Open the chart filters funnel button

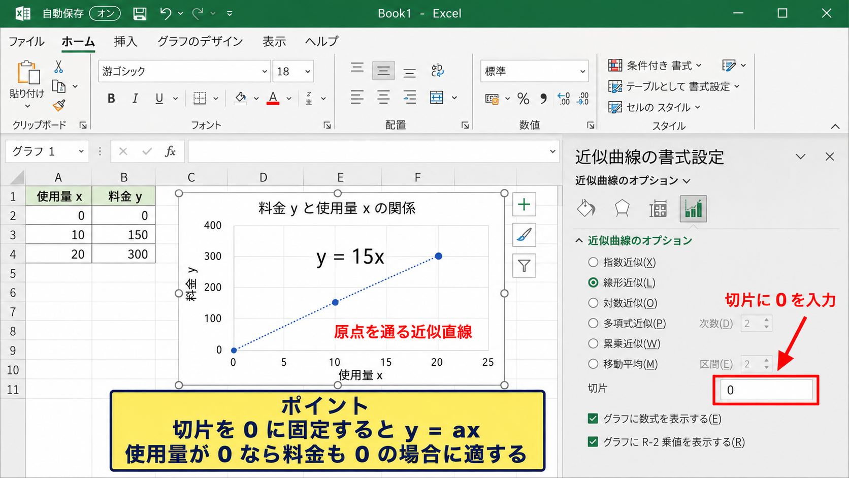point(524,265)
